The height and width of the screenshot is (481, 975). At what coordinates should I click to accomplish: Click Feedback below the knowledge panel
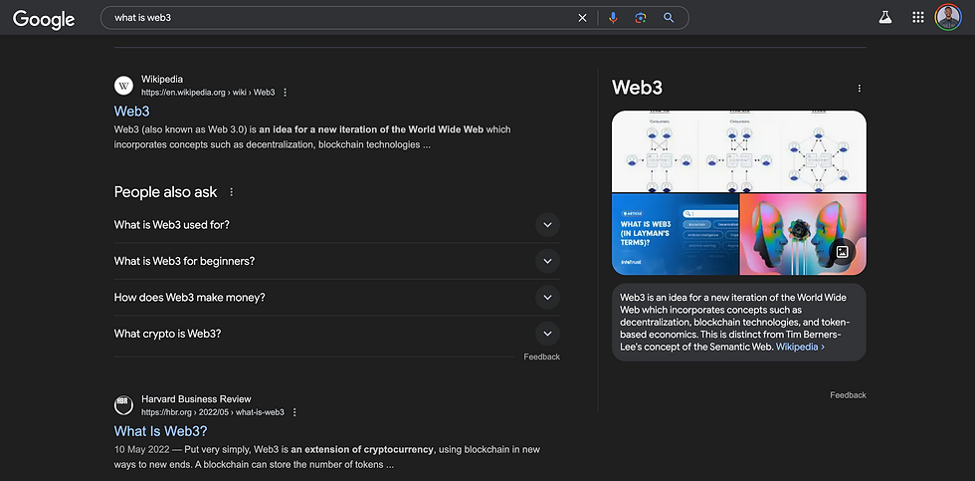tap(848, 395)
